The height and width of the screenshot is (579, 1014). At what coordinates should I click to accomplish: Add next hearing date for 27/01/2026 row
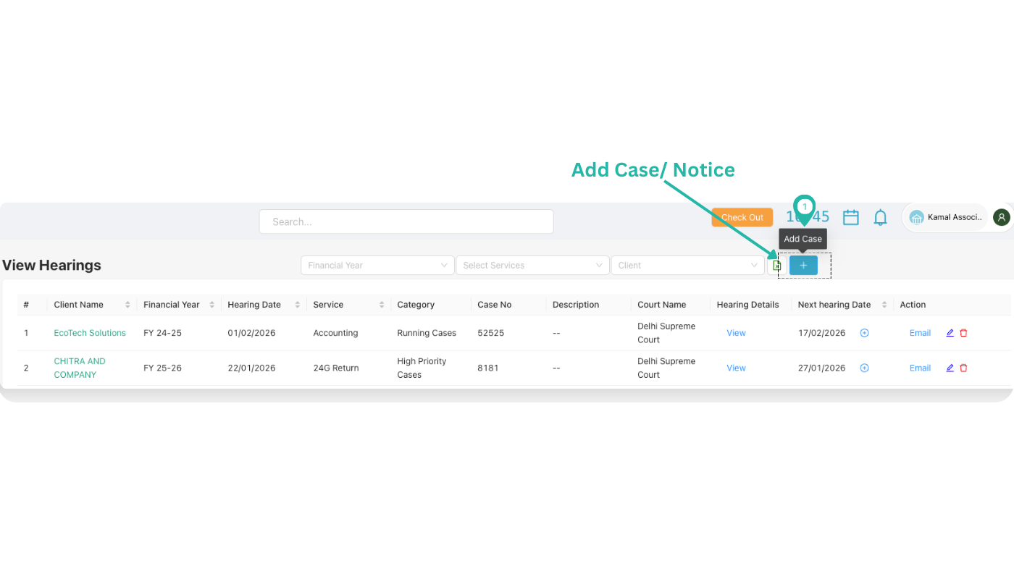point(864,368)
